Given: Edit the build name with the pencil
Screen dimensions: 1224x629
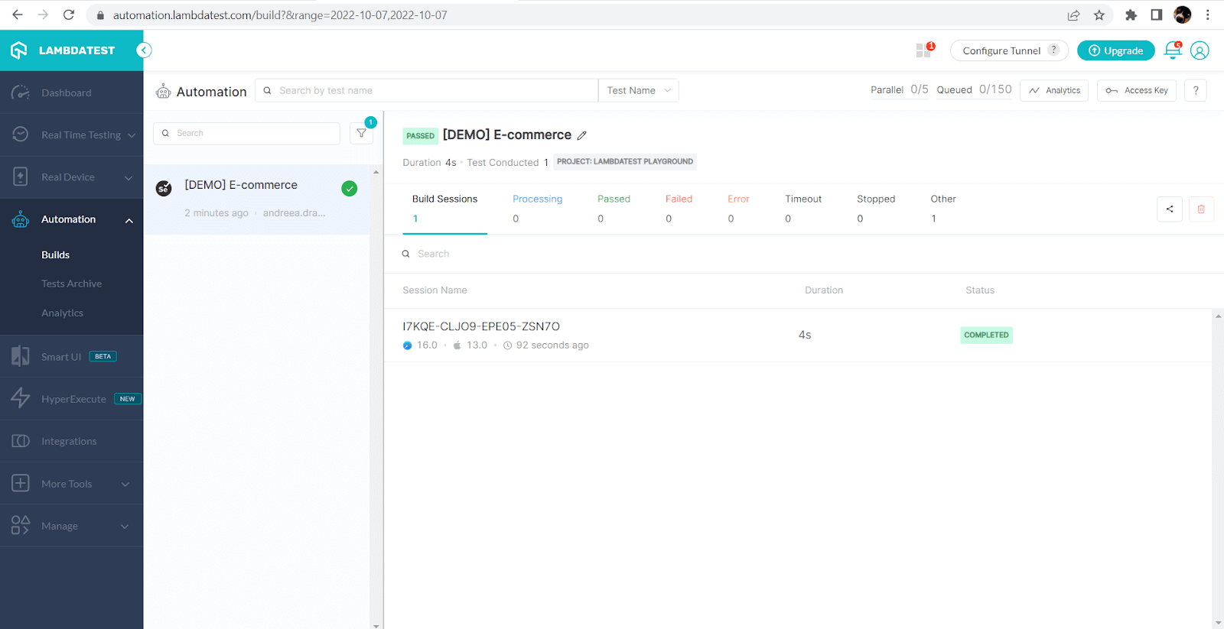Looking at the screenshot, I should [581, 135].
